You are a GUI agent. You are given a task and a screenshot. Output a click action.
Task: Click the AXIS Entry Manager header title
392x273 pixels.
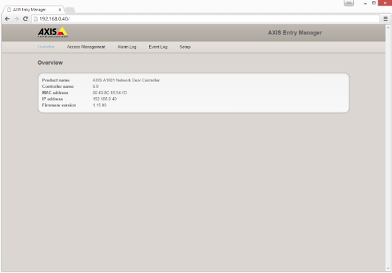click(x=295, y=32)
